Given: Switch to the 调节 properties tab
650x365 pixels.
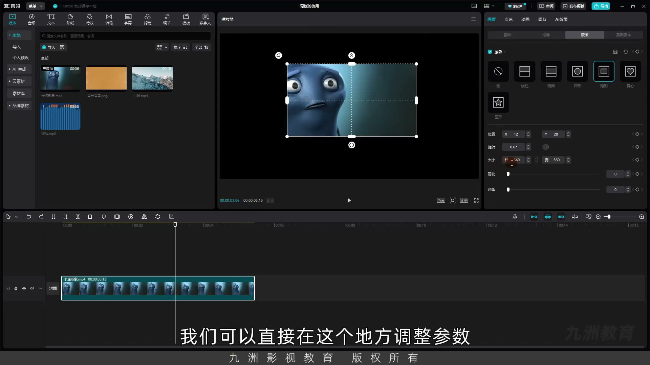Looking at the screenshot, I should (x=542, y=19).
